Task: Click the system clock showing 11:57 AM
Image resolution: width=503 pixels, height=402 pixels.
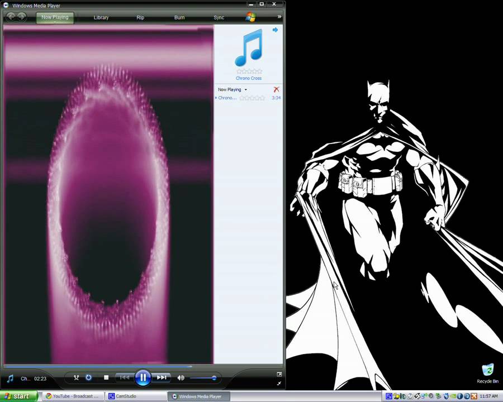Action: [489, 396]
